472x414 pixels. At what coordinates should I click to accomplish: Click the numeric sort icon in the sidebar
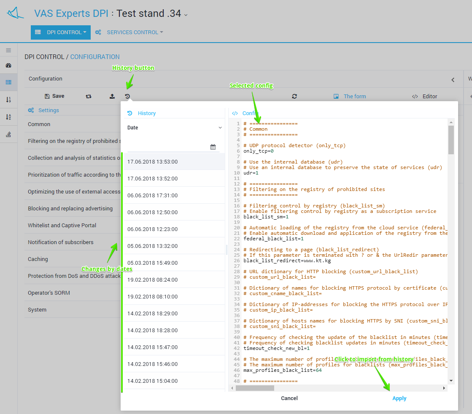(8, 99)
